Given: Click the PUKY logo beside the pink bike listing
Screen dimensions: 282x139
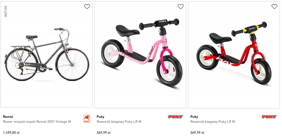Looking at the screenshot, I should 175,117.
